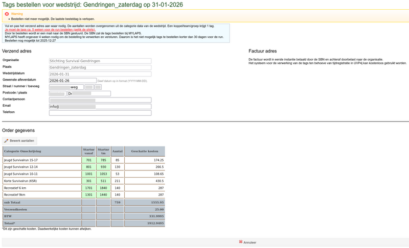
Task: Edit the Email field starting with info@
Action: click(x=100, y=107)
